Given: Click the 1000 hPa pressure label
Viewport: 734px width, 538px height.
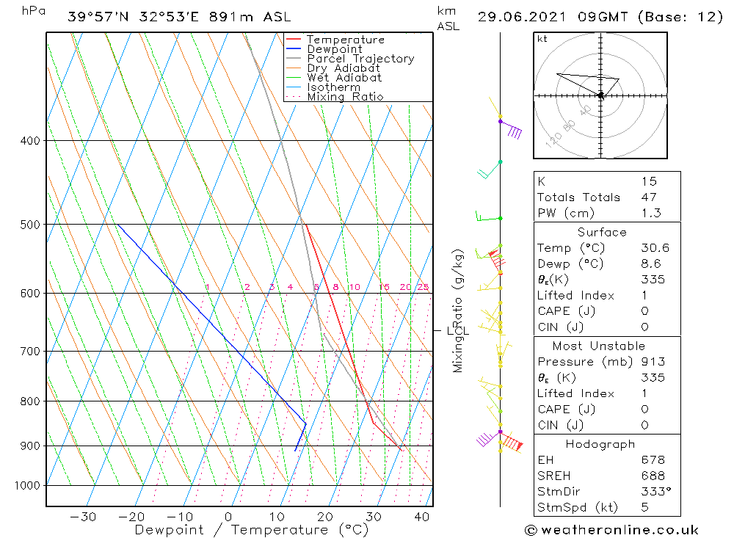Looking at the screenshot, I should click(x=27, y=486).
